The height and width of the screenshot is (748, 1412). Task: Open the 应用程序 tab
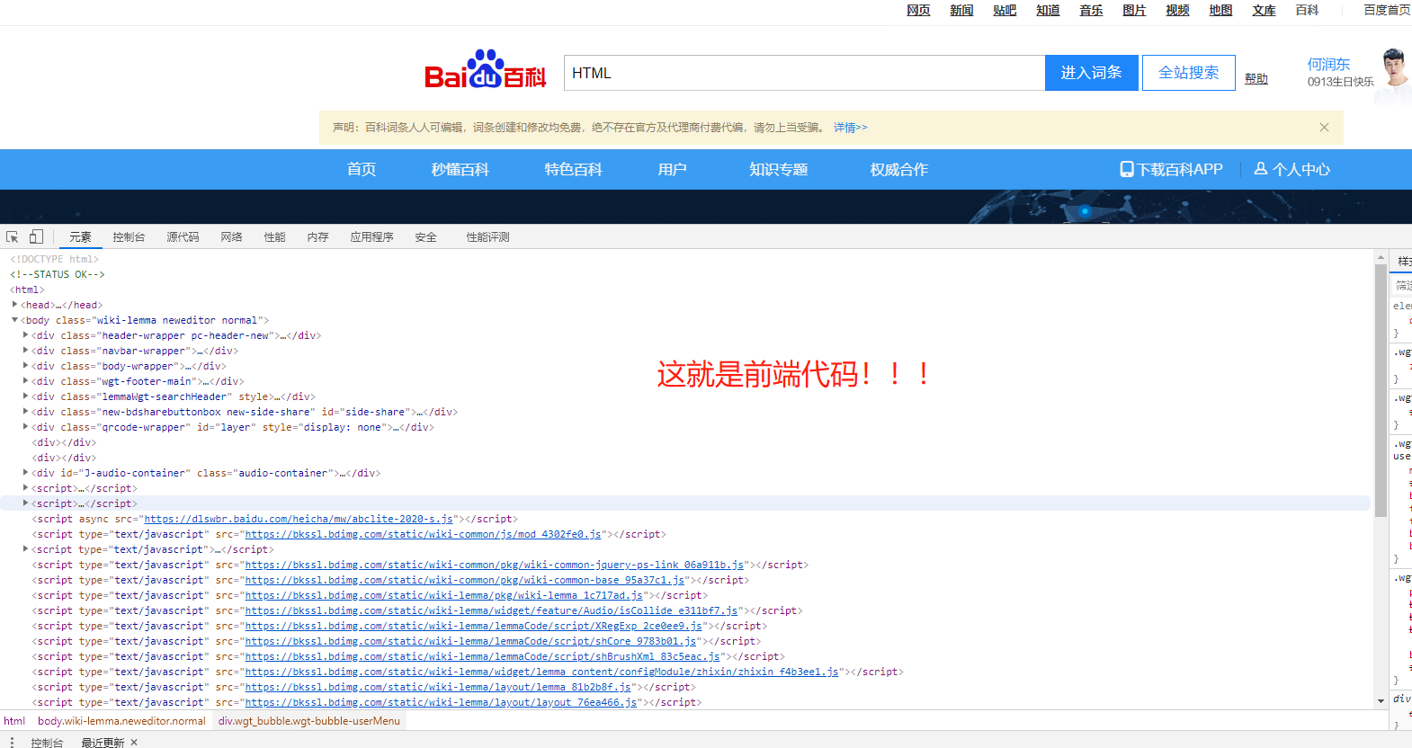click(x=371, y=237)
